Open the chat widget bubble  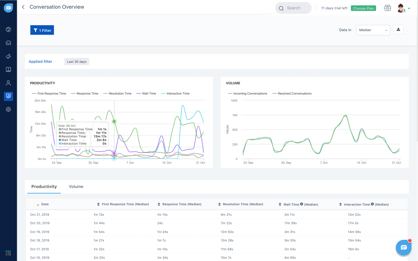404,247
